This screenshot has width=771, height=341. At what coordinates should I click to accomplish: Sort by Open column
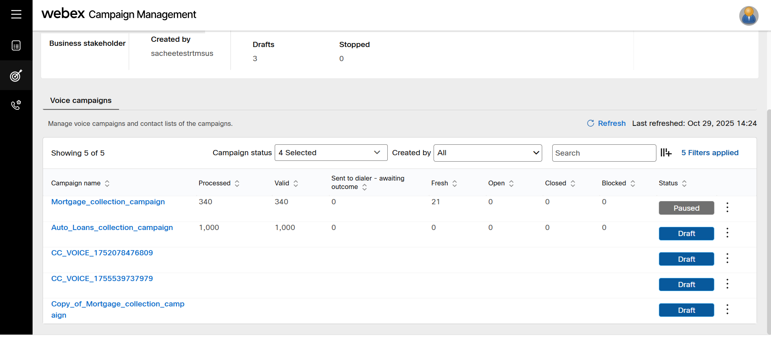point(511,183)
